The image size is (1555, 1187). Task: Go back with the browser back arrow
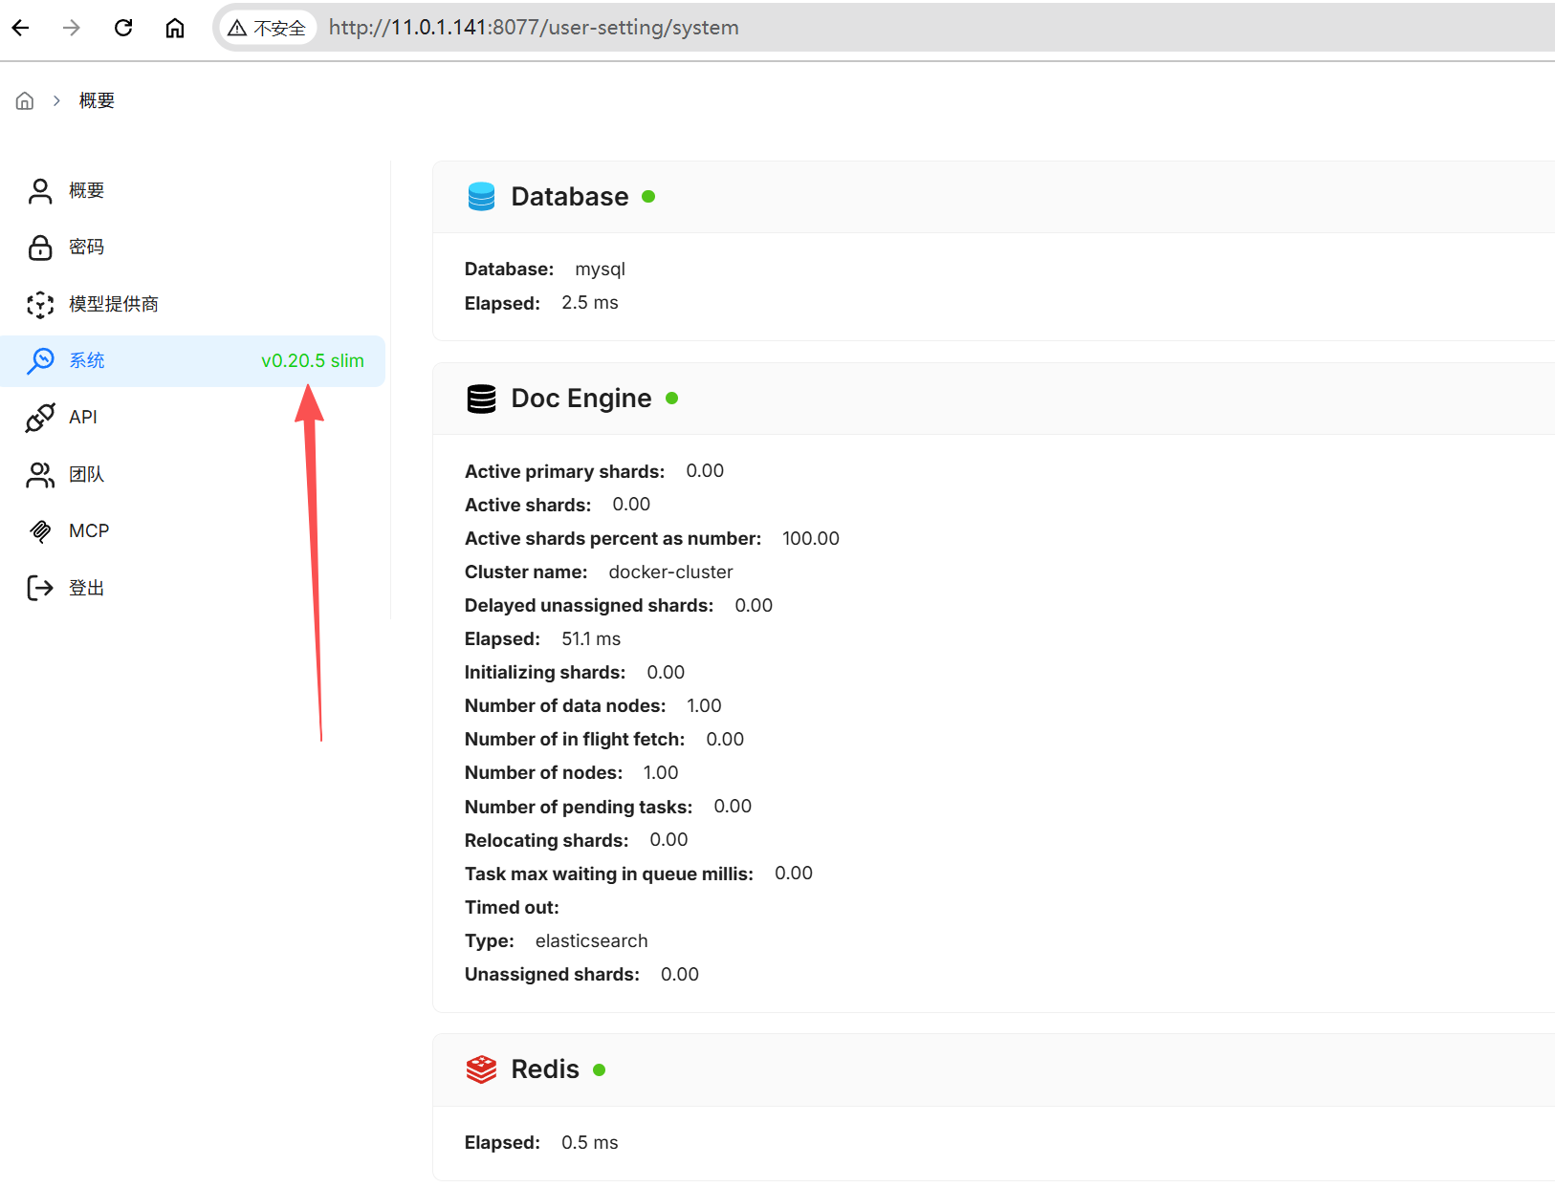pos(21,28)
